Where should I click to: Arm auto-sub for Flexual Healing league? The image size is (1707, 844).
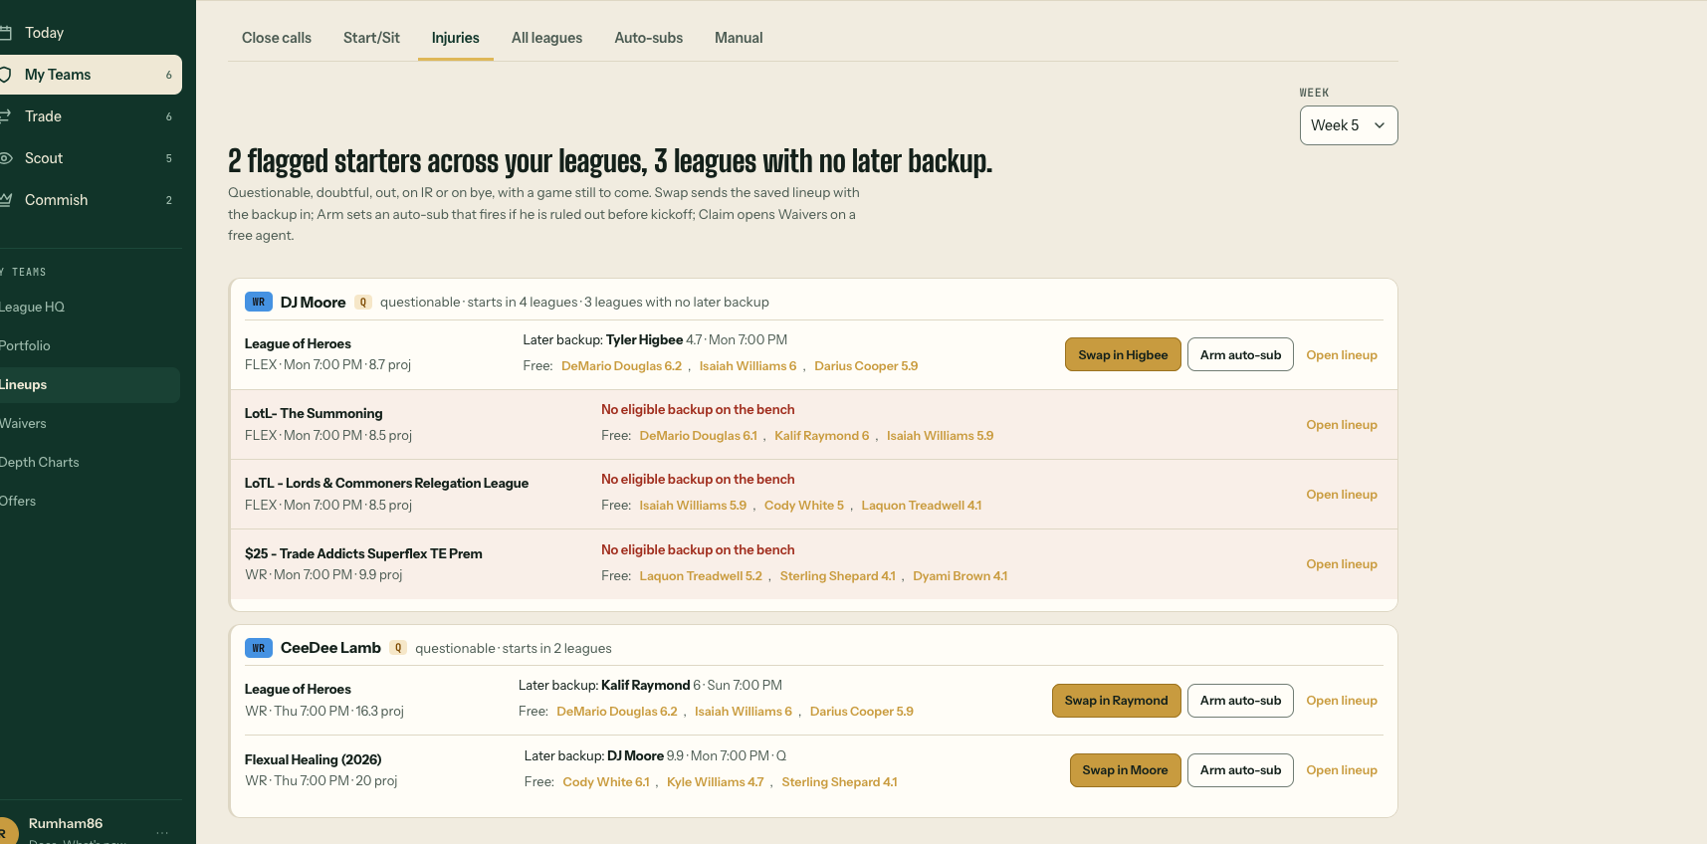point(1240,770)
